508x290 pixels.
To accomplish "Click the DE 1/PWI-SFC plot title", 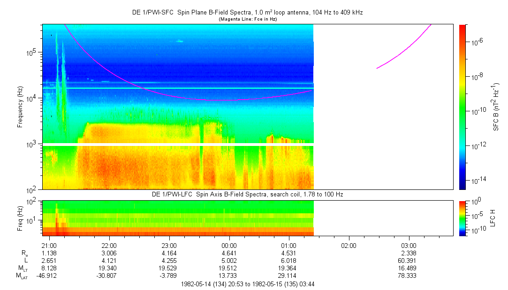I will coord(247,13).
